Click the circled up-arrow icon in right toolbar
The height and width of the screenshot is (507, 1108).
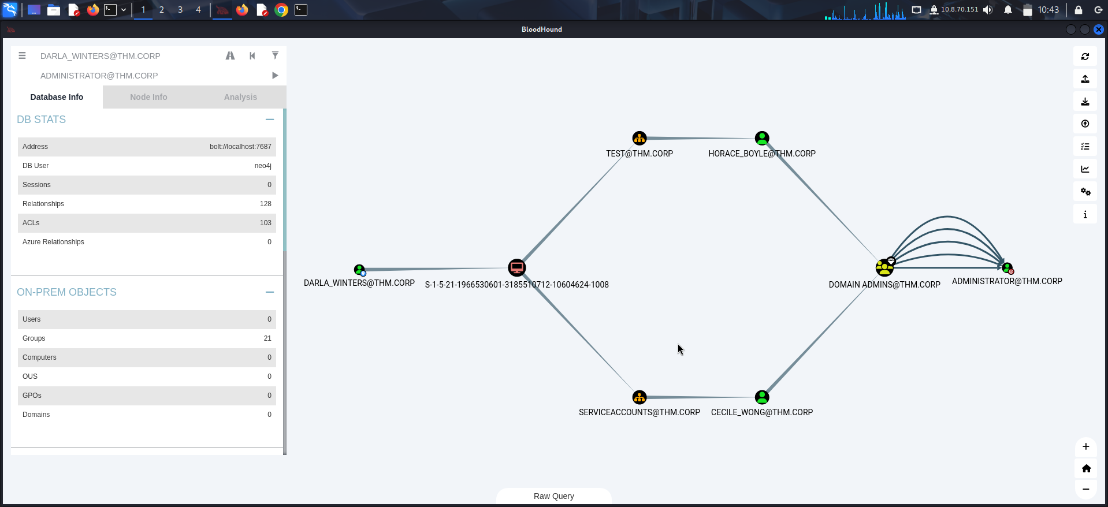pos(1085,124)
